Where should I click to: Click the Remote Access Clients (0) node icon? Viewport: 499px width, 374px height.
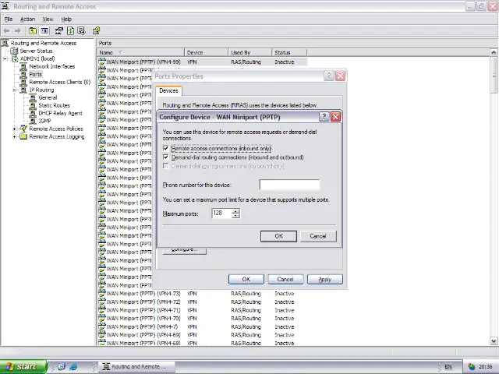pos(23,82)
